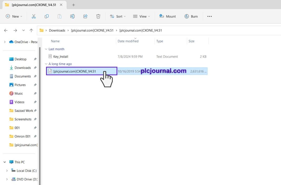Open the View options dropdown

pyautogui.click(x=142, y=16)
